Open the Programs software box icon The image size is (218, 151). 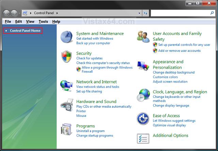coord(67,129)
